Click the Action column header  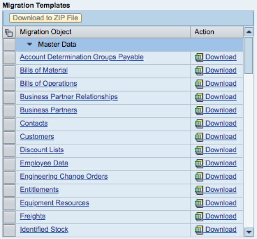[x=217, y=32]
